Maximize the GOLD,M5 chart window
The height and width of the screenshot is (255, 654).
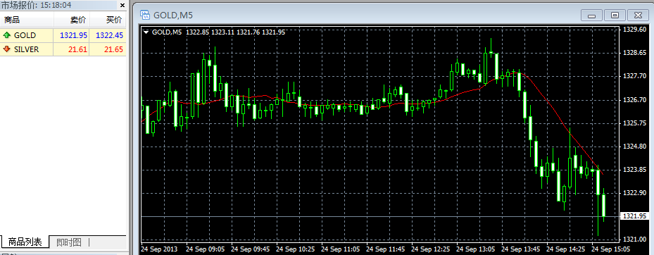615,15
